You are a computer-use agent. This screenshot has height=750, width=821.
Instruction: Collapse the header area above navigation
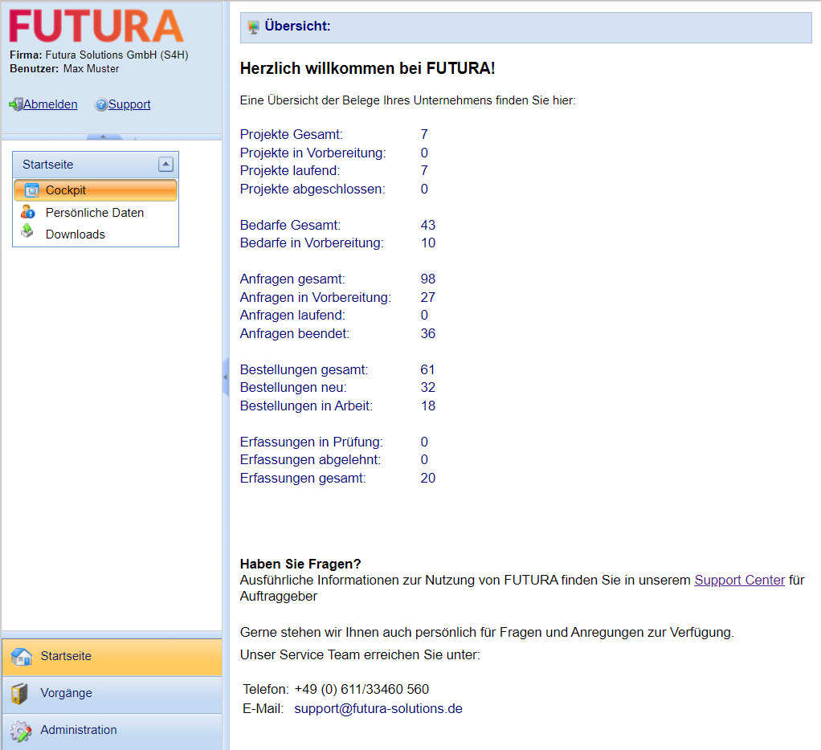coord(104,137)
